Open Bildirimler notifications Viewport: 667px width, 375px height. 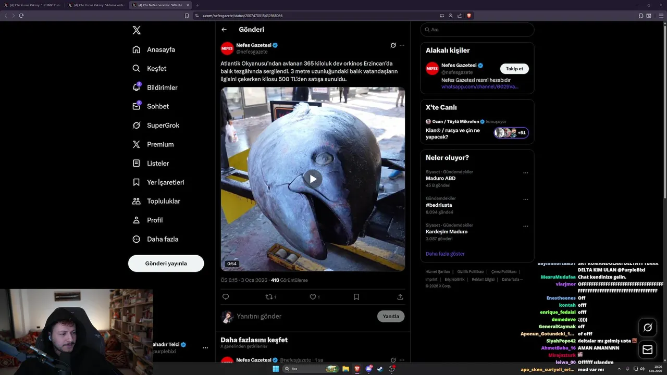(155, 87)
